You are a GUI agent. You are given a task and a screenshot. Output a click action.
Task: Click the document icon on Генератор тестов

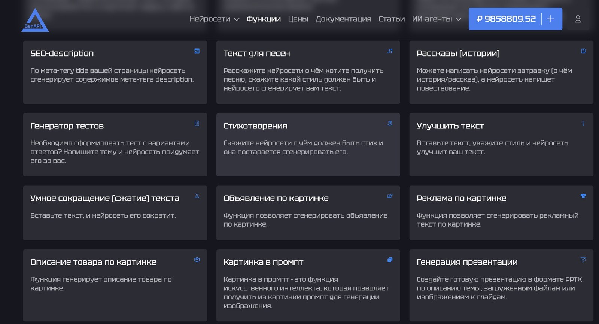pos(197,123)
